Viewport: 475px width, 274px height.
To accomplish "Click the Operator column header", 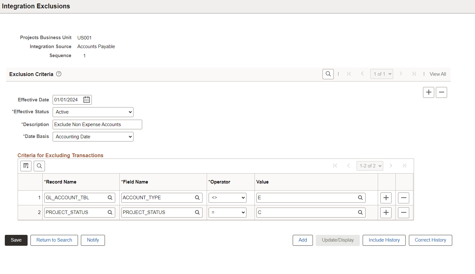I will [x=220, y=182].
